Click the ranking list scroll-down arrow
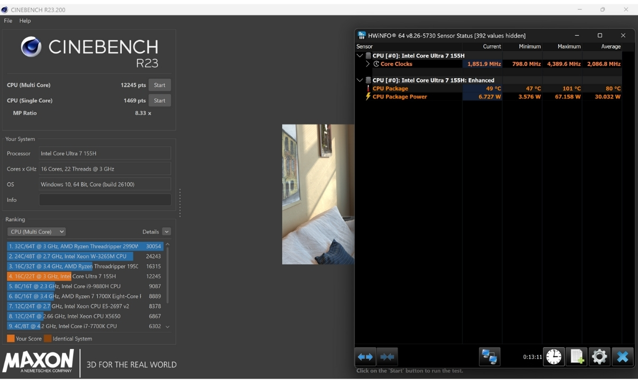The width and height of the screenshot is (638, 383). click(167, 327)
